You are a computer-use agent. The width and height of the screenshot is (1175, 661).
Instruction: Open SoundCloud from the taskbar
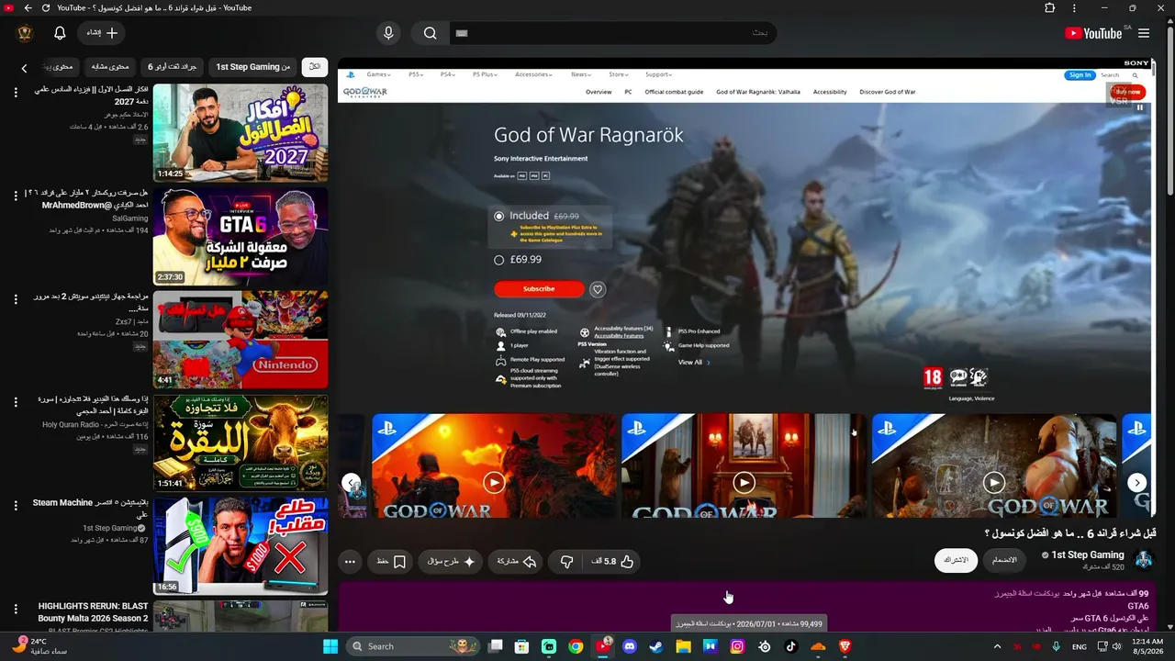click(x=818, y=646)
